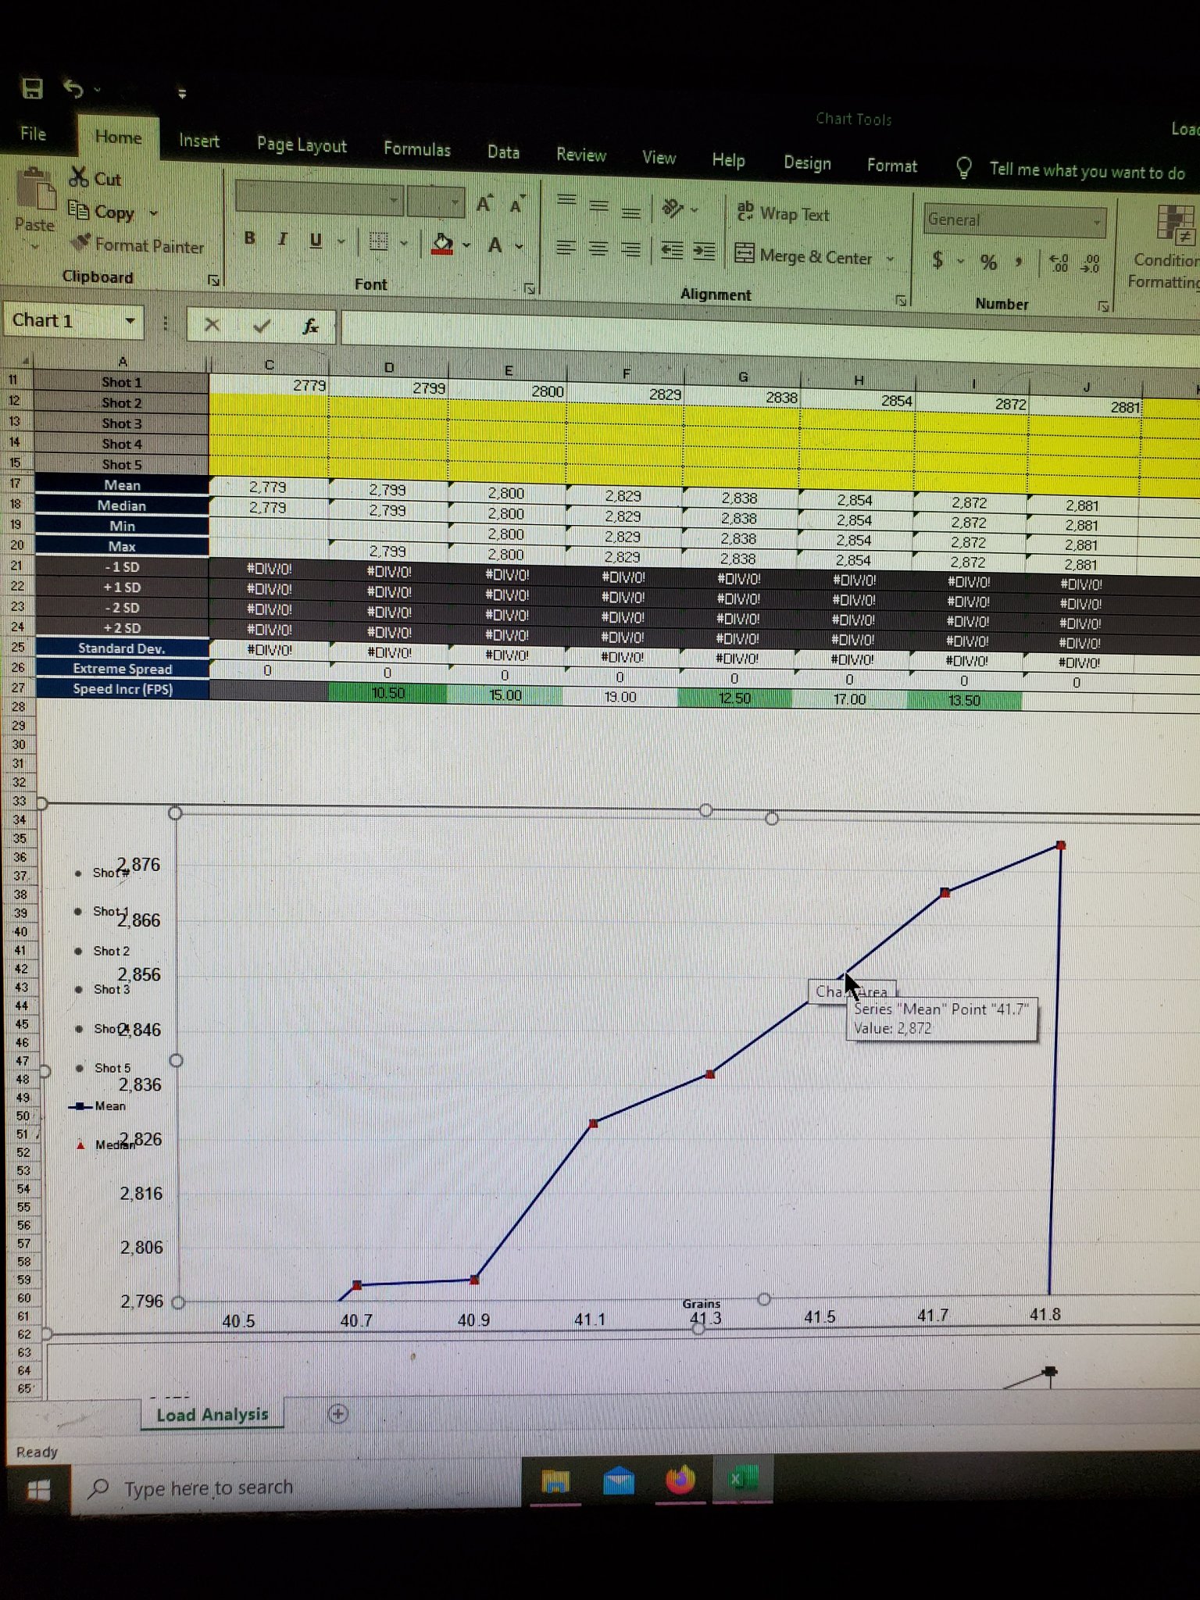This screenshot has height=1600, width=1200.
Task: Expand the General number format dropdown
Action: [x=1097, y=223]
